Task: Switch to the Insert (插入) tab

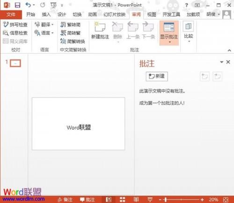Action: coord(46,14)
